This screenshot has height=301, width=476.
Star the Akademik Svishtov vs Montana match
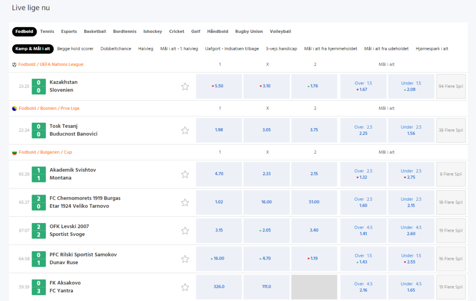(185, 174)
